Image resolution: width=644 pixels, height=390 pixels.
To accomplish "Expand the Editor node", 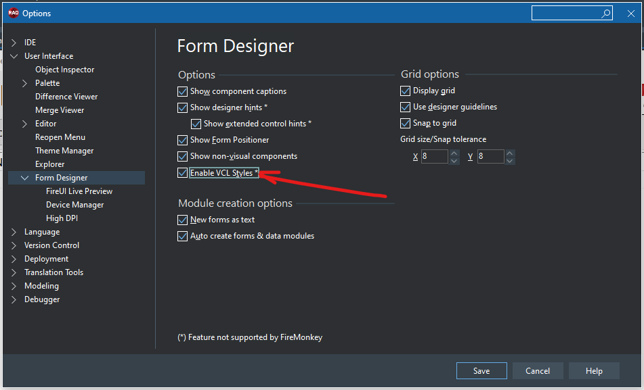I will (24, 124).
